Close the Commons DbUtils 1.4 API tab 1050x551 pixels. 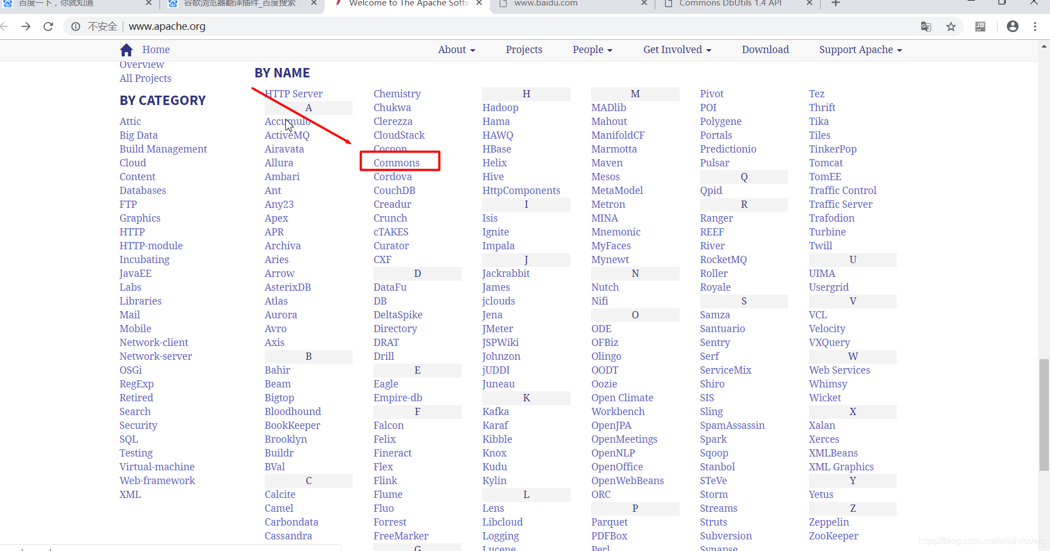click(809, 3)
